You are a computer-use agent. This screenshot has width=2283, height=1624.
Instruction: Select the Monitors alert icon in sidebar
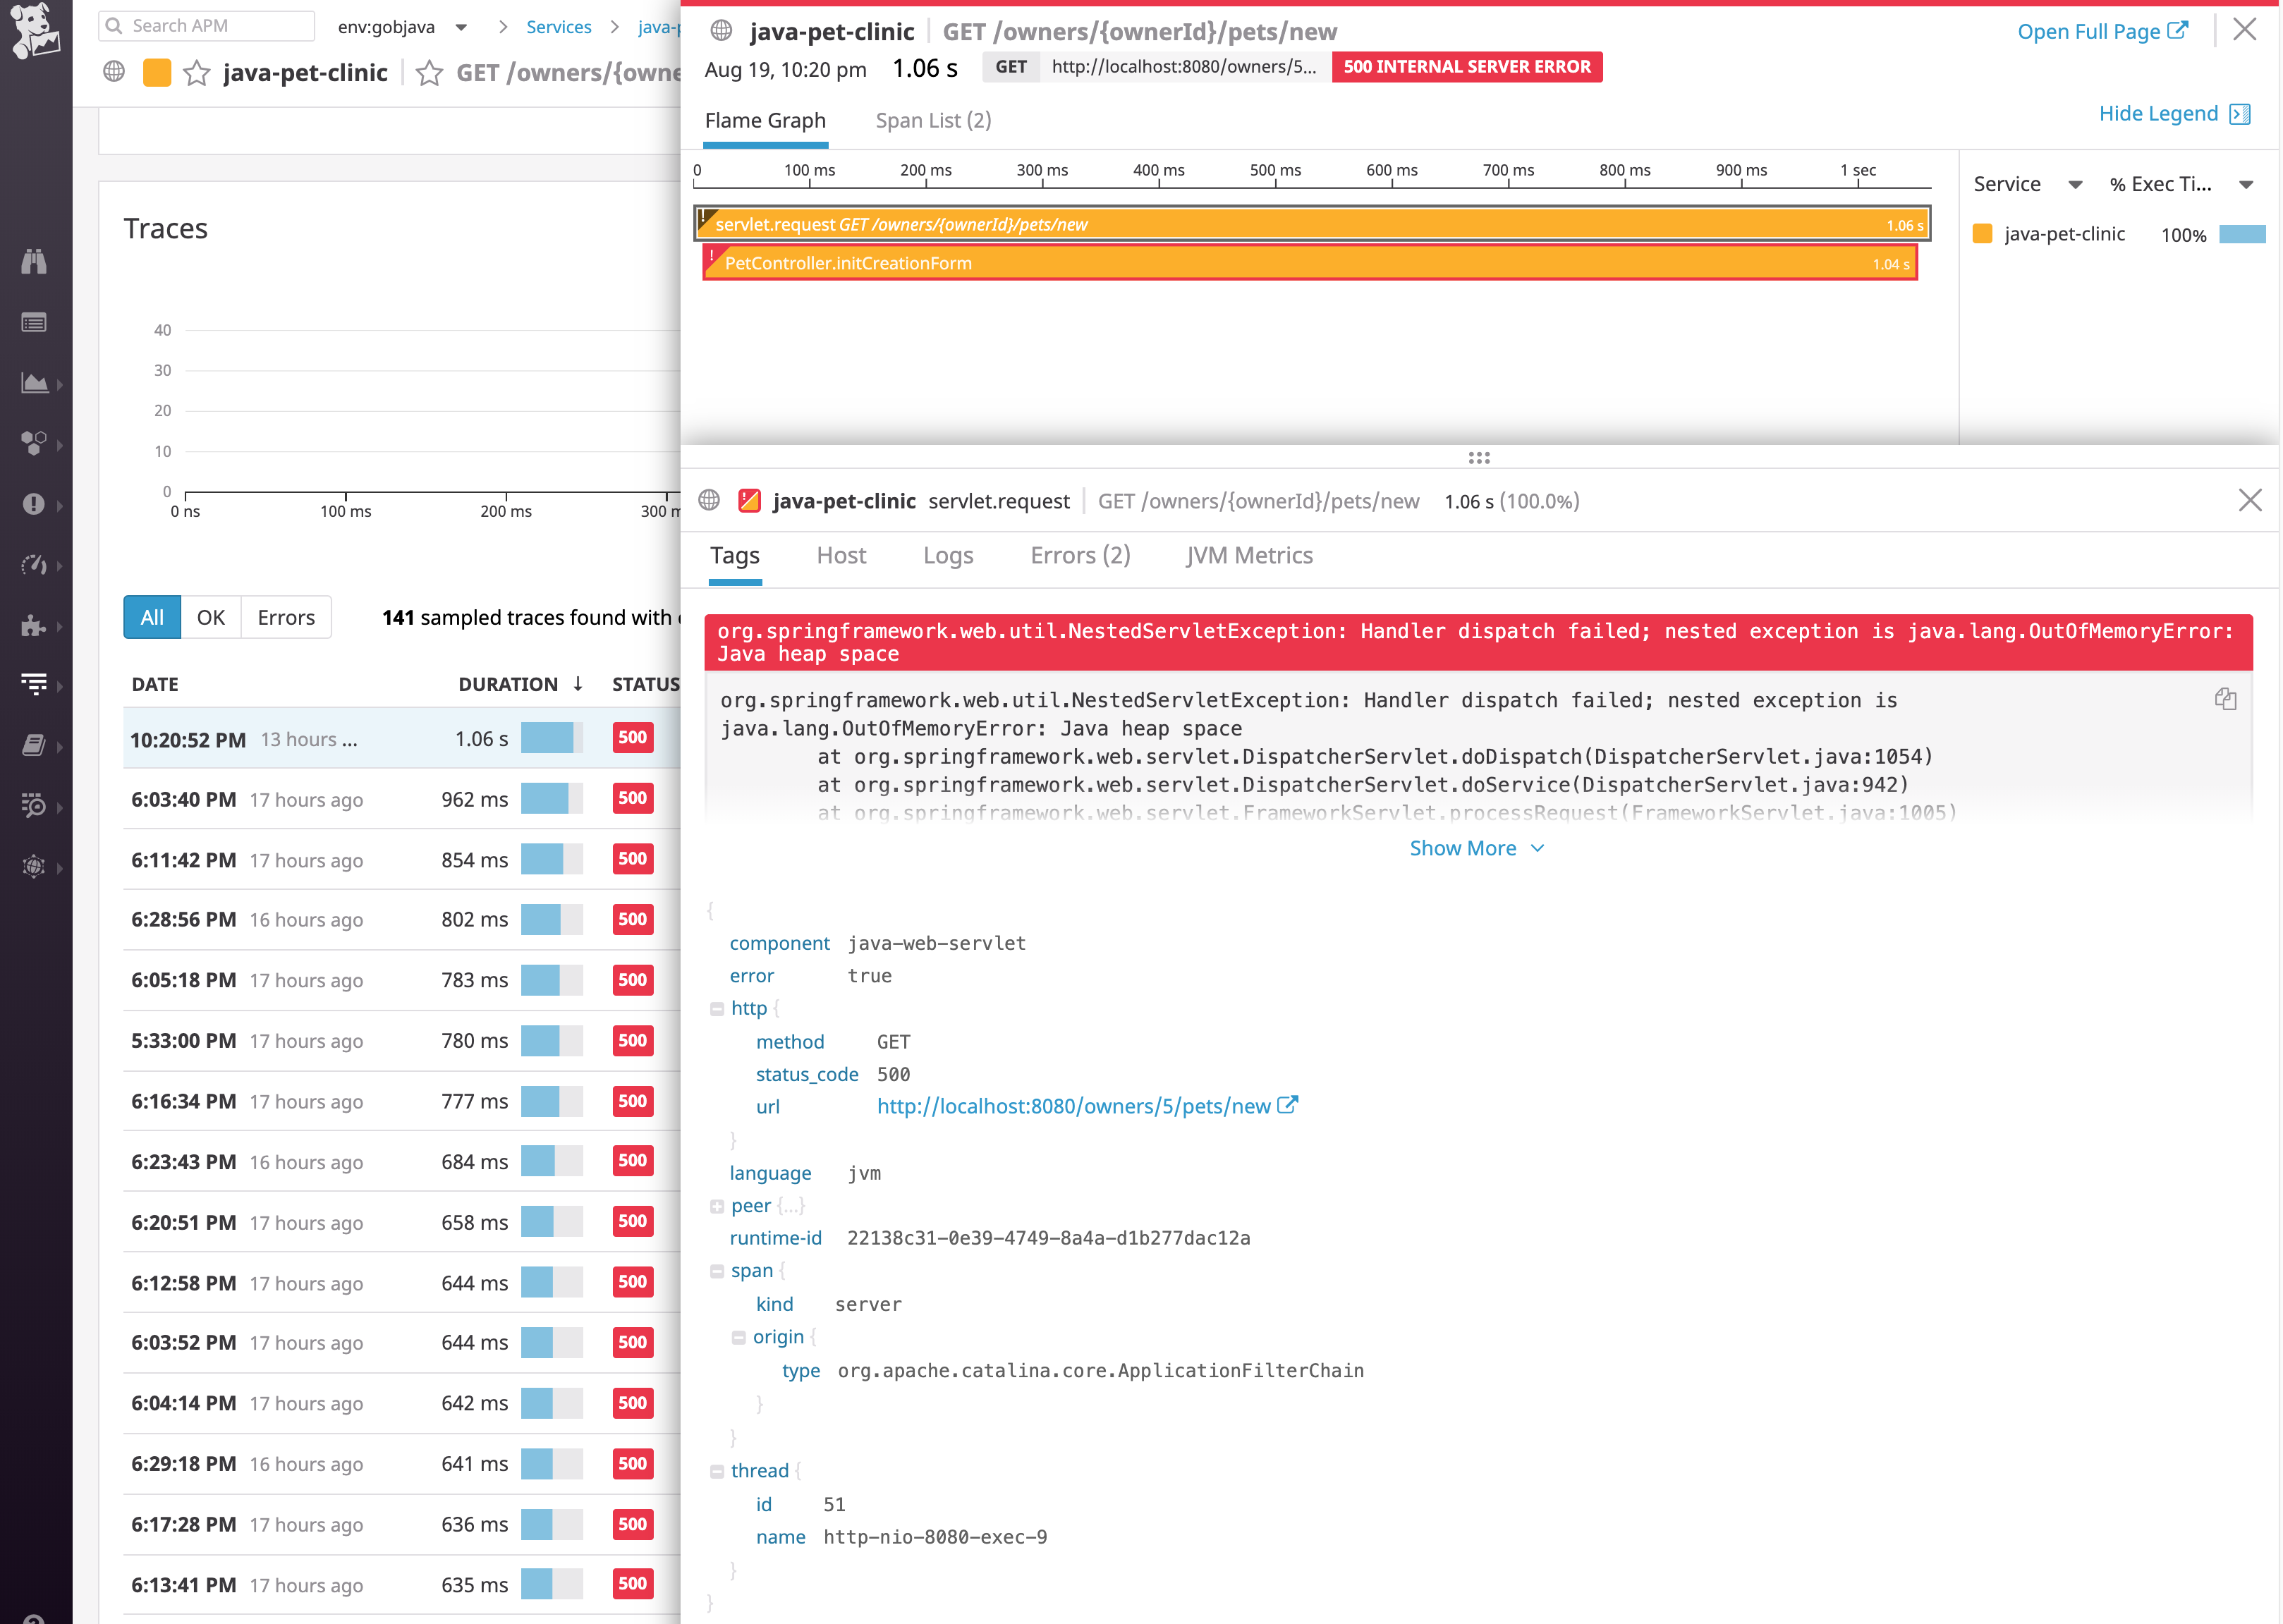(x=35, y=504)
